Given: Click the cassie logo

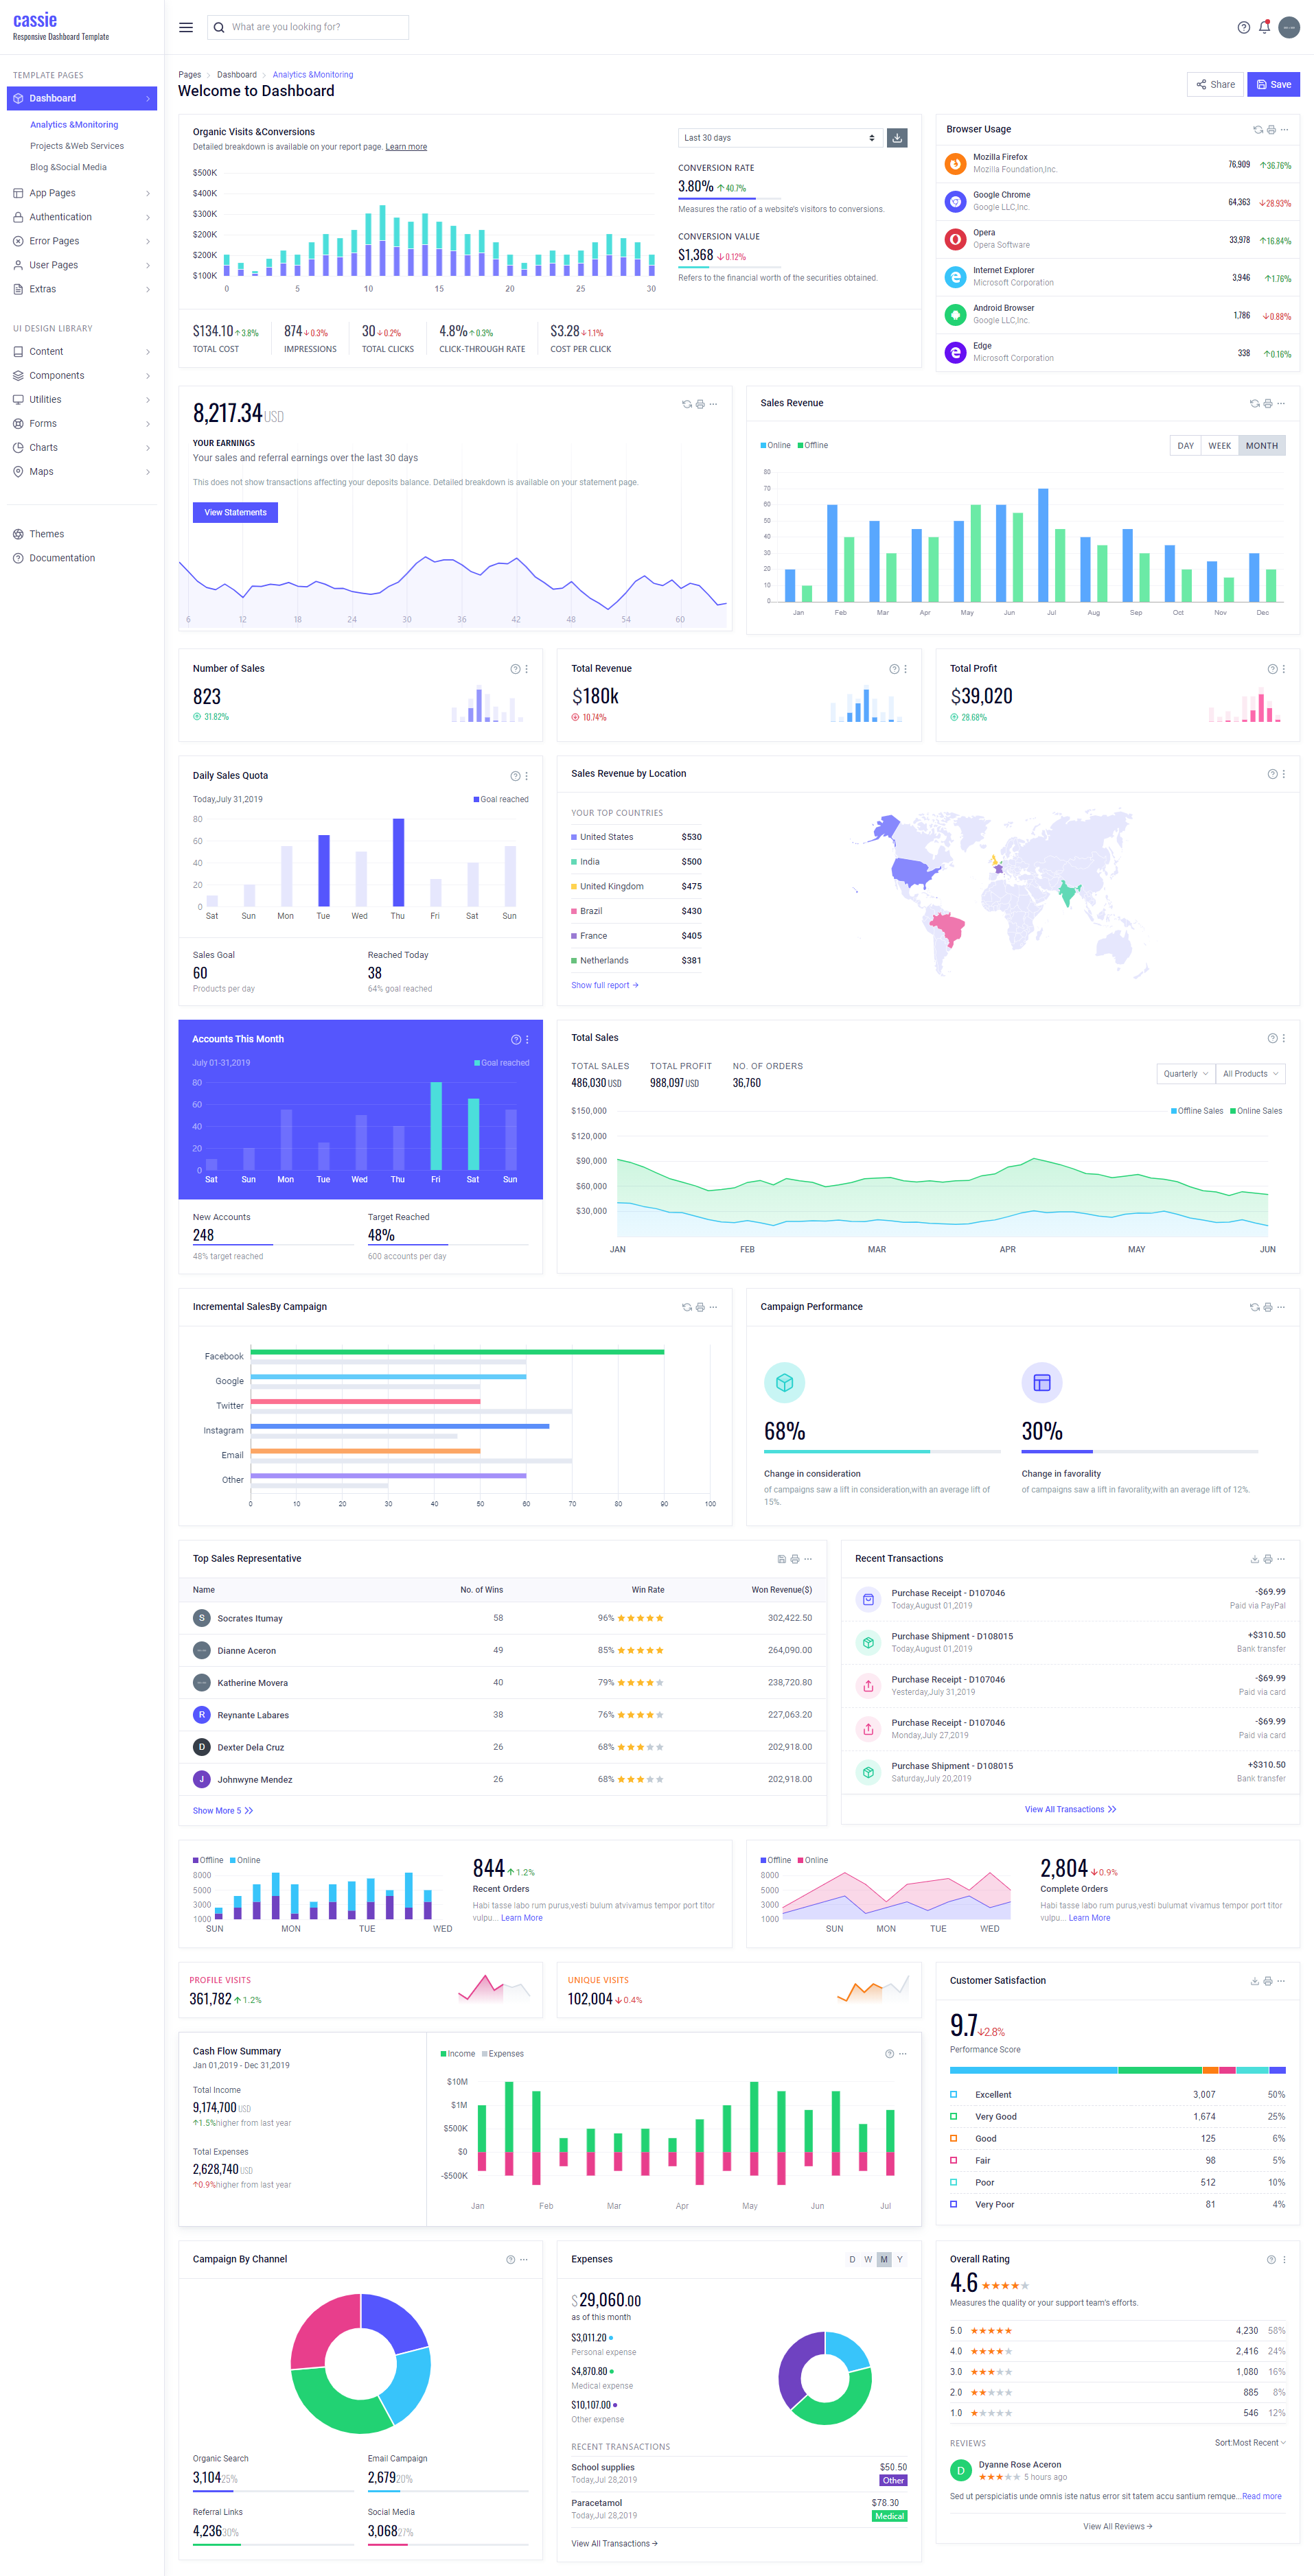Looking at the screenshot, I should pos(35,20).
